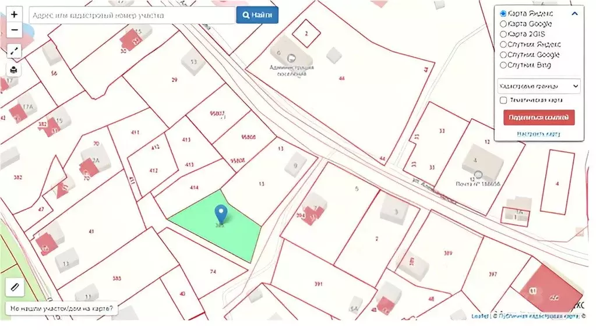The width and height of the screenshot is (596, 330).
Task: Toggle the technical map checkbox
Action: pos(503,100)
